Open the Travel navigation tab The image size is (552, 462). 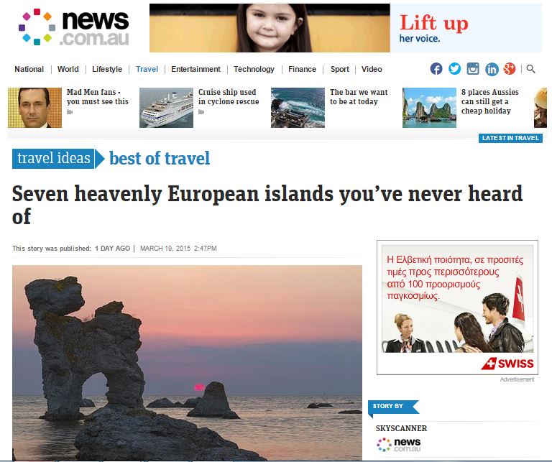point(147,69)
